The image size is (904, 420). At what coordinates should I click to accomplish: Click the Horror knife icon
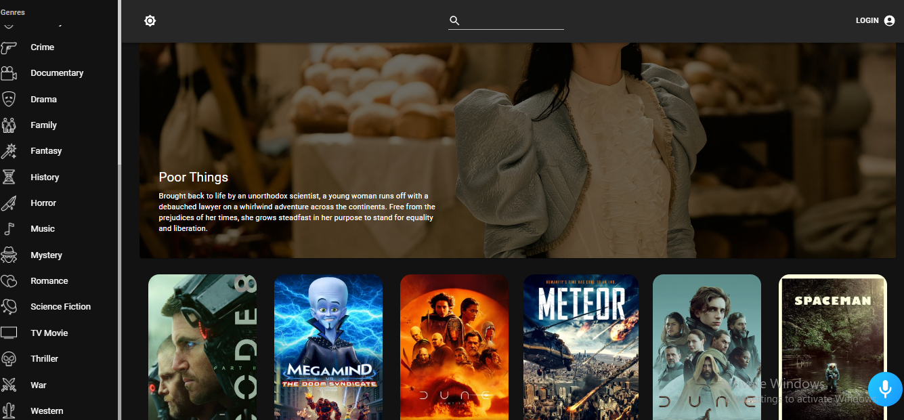pyautogui.click(x=9, y=203)
